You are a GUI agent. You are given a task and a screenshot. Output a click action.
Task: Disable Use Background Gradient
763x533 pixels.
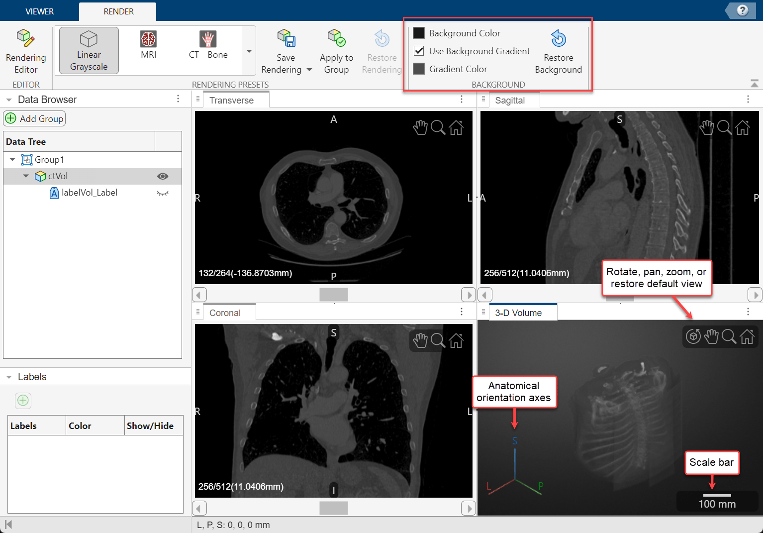pyautogui.click(x=419, y=51)
